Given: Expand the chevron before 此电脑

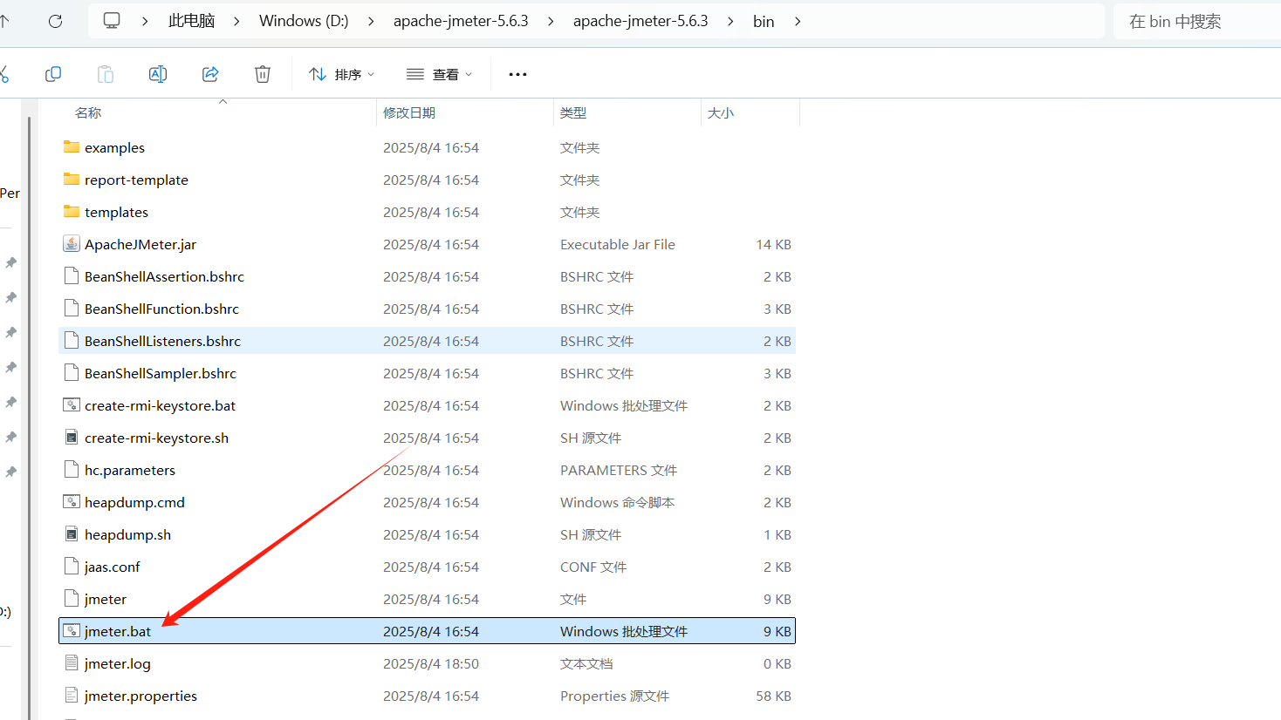Looking at the screenshot, I should (145, 21).
